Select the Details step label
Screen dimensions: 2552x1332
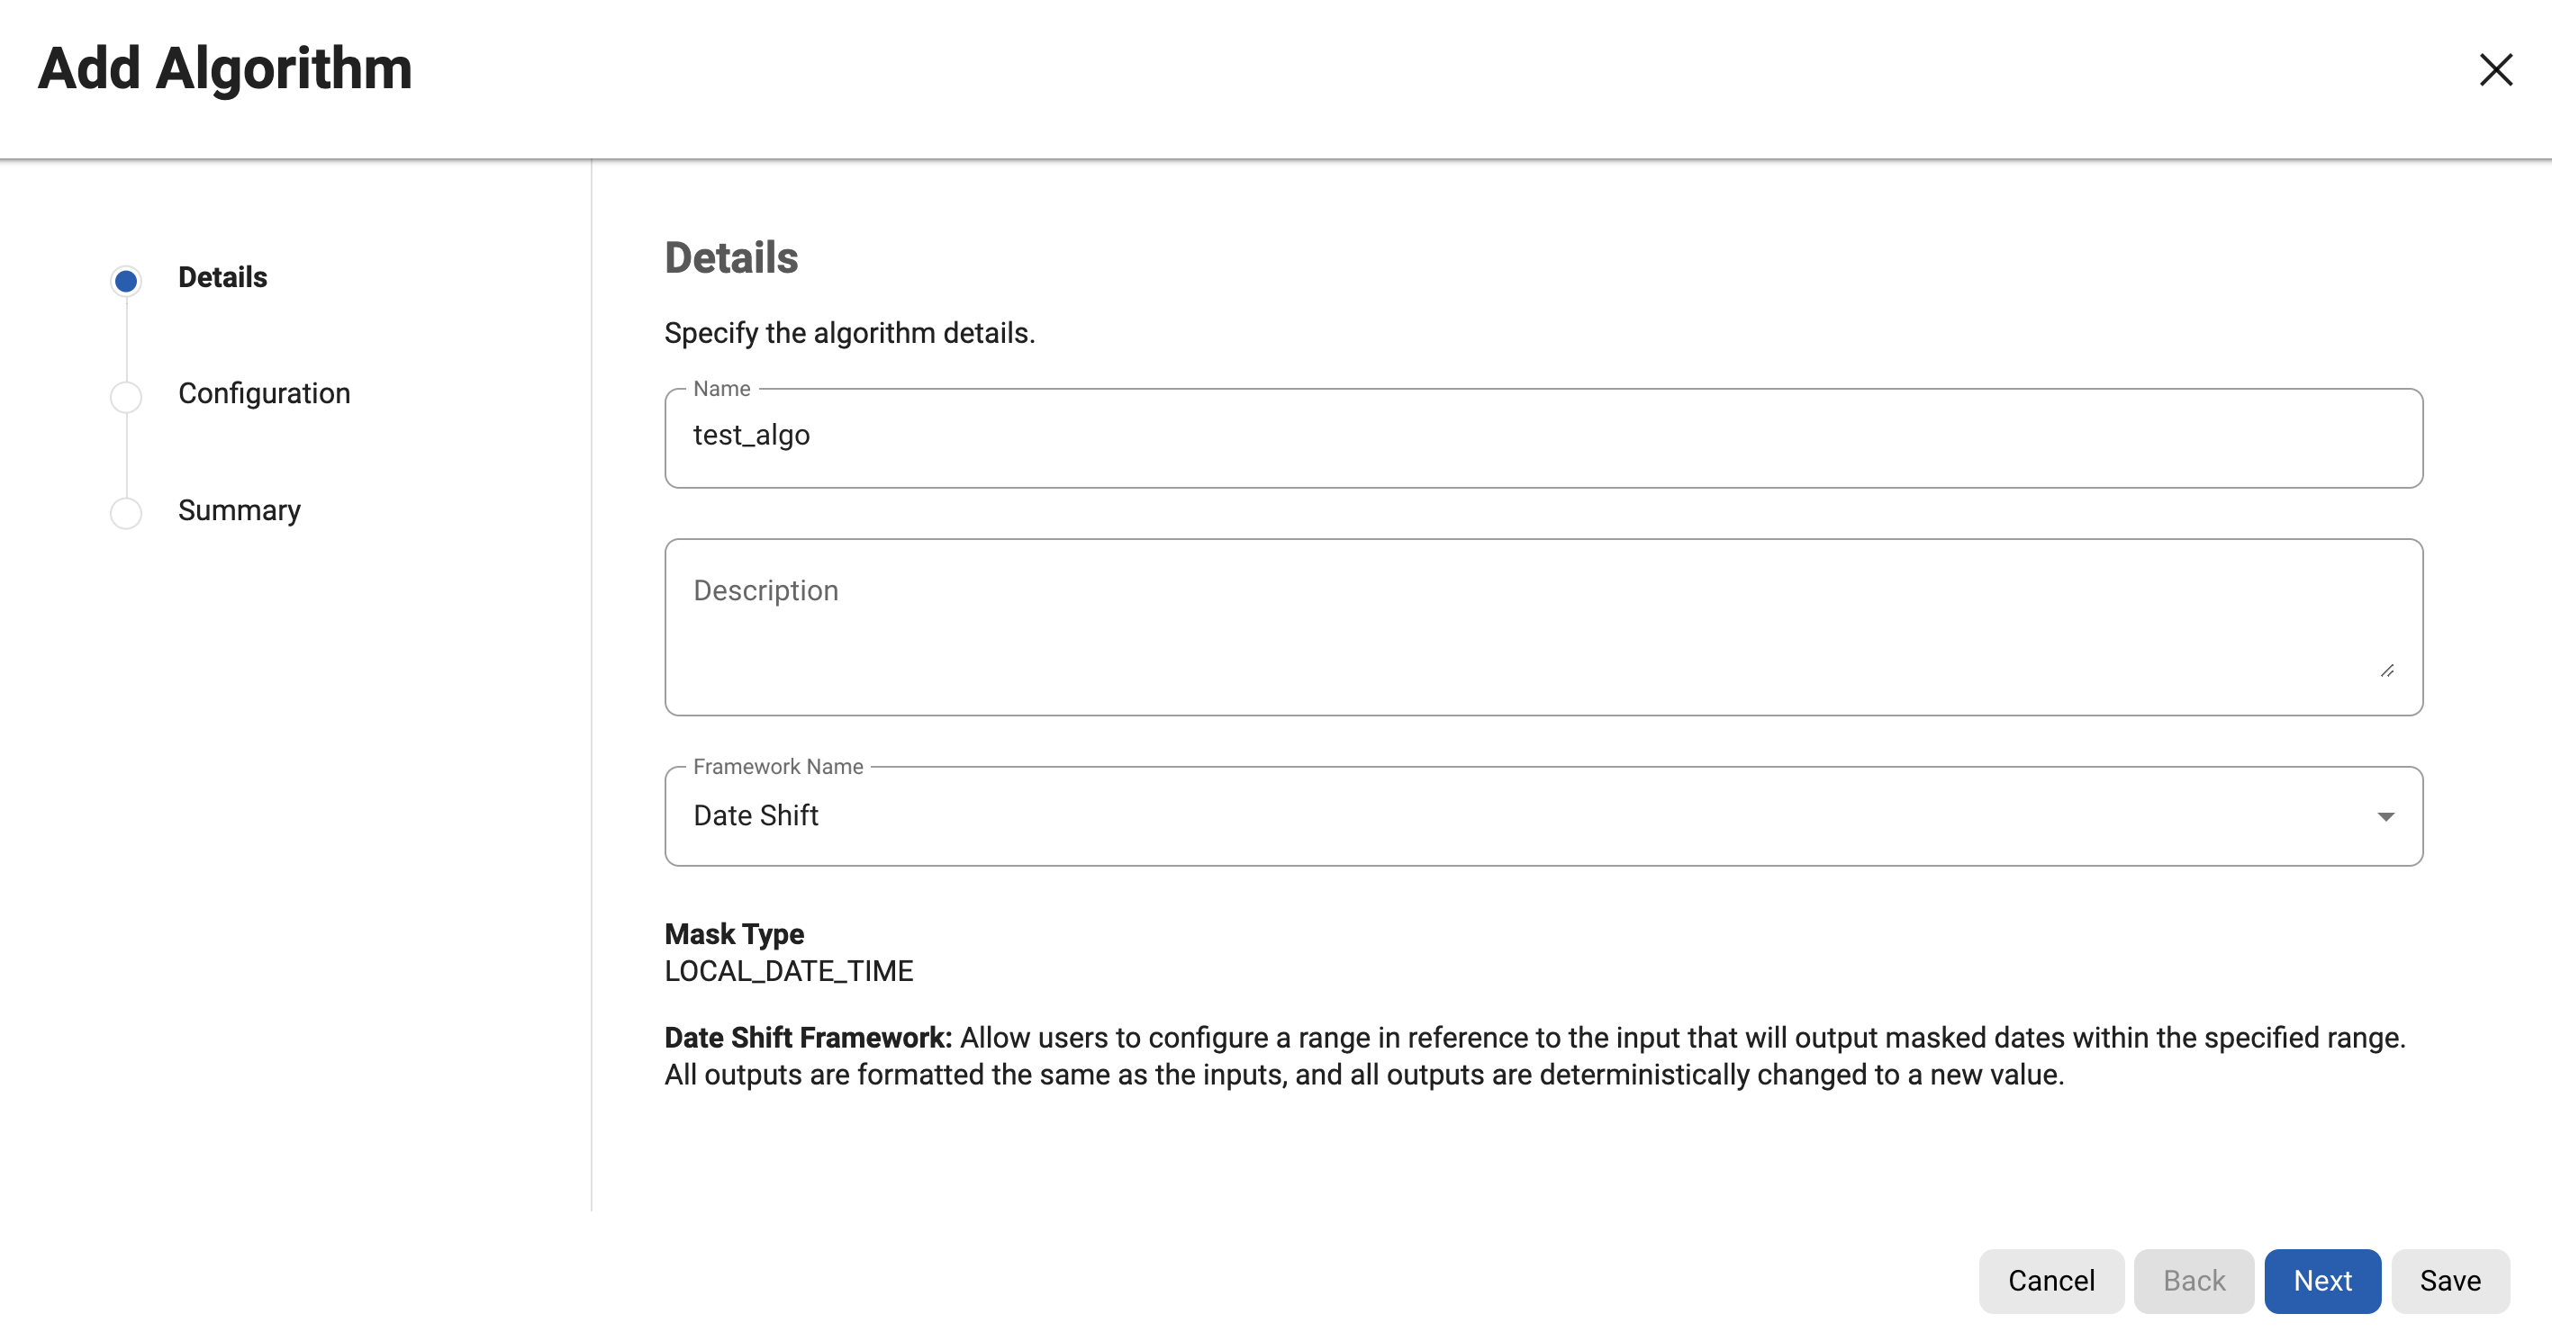pyautogui.click(x=222, y=277)
